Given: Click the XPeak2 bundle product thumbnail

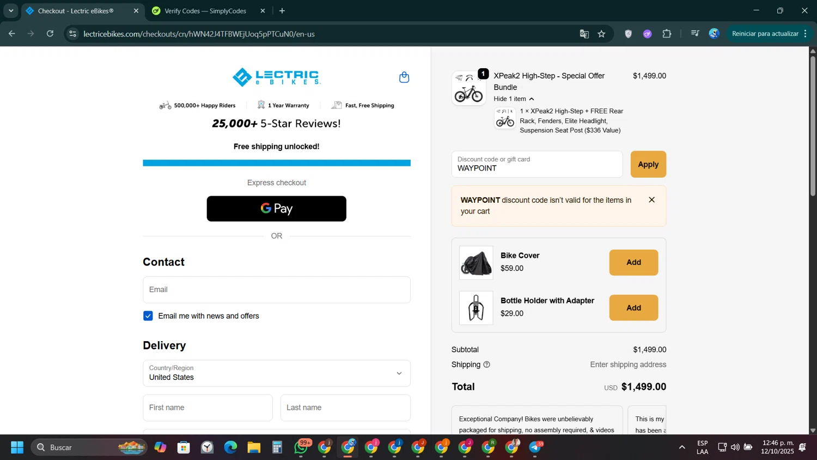Looking at the screenshot, I should coord(469,88).
